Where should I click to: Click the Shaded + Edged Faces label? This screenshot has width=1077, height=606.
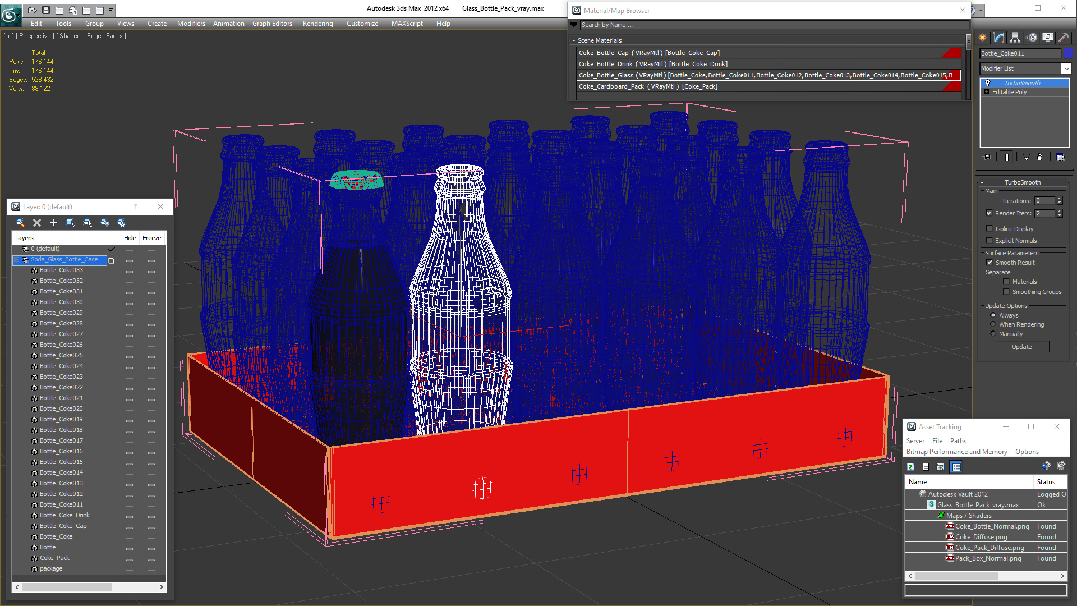93,36
